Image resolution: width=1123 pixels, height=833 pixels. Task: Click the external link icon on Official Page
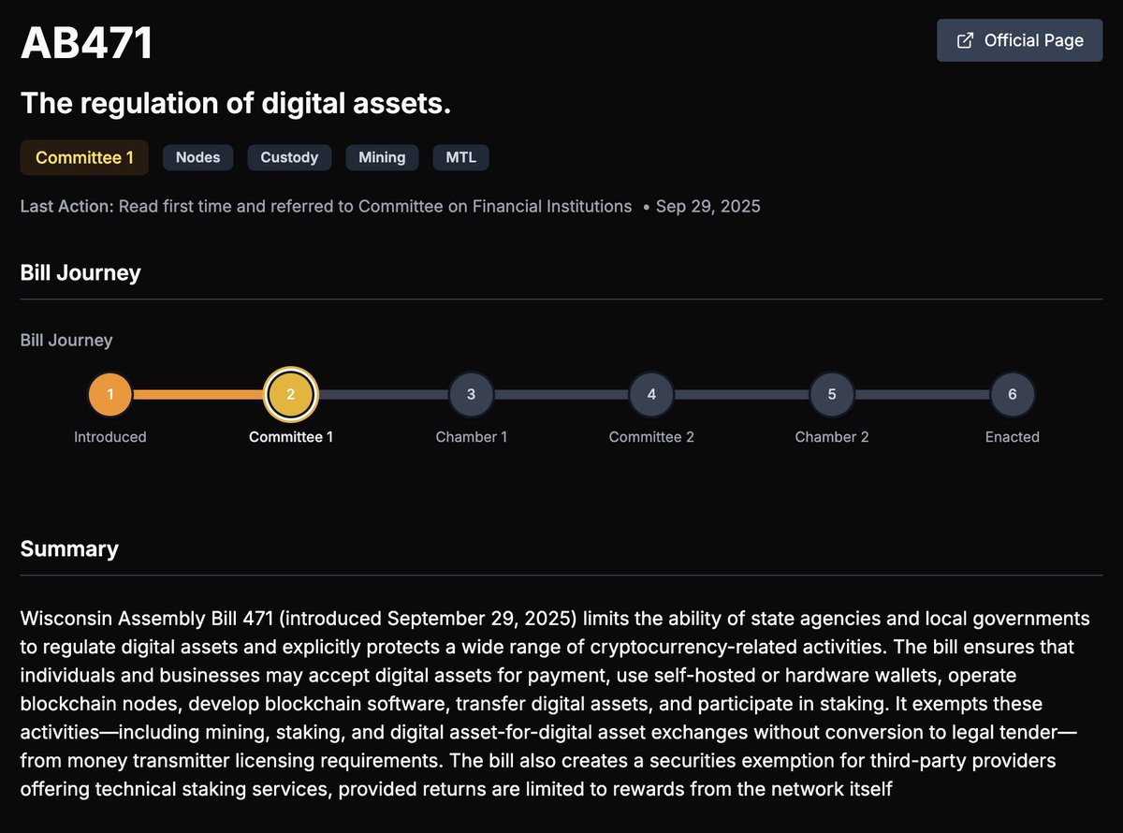pyautogui.click(x=965, y=40)
